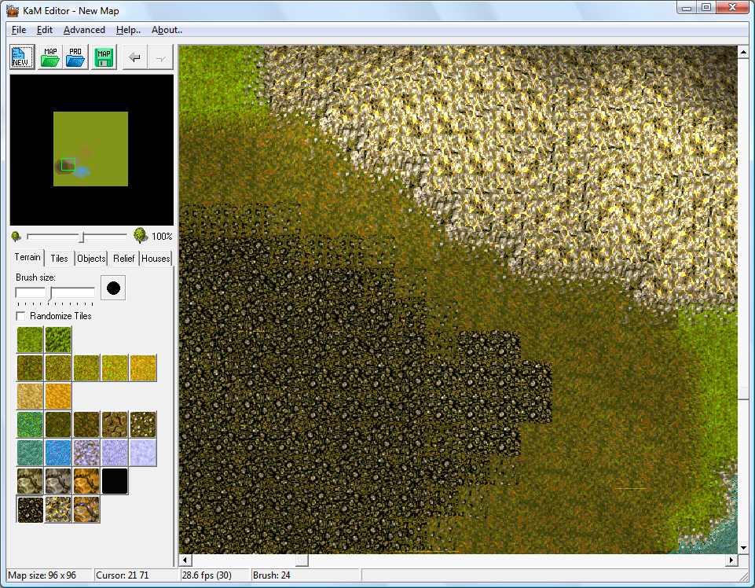Click the '28.6 fps (30)' status text
755x588 pixels.
[207, 575]
